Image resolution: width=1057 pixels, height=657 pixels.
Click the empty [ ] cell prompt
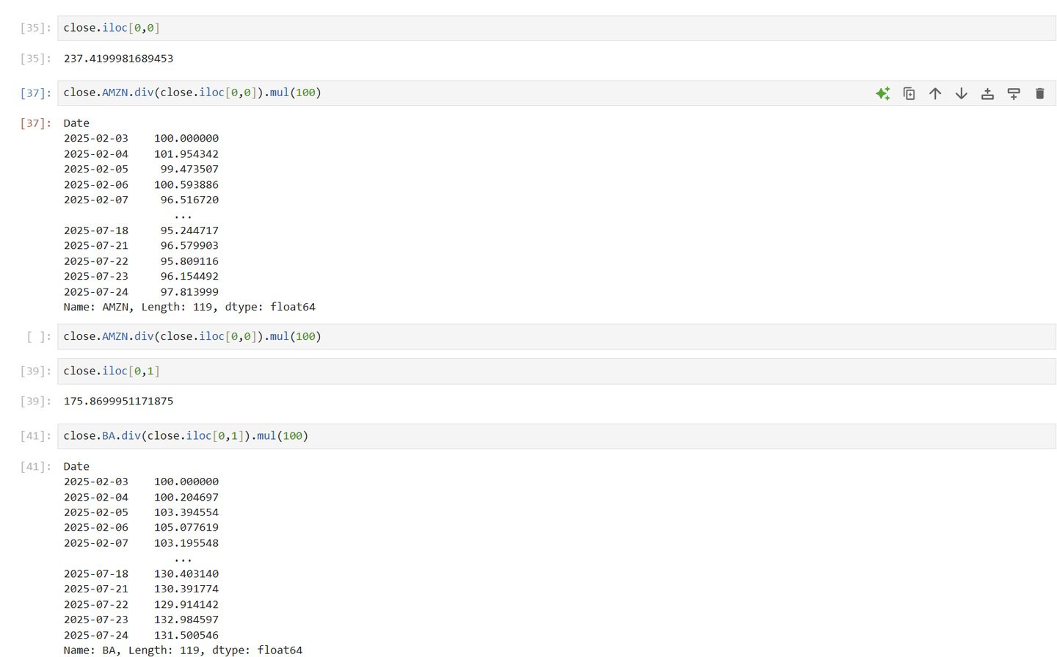[39, 337]
